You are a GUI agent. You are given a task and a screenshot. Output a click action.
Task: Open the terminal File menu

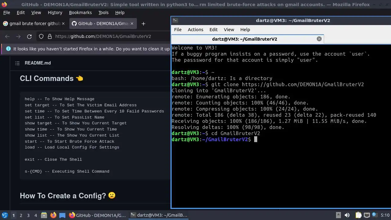178,30
